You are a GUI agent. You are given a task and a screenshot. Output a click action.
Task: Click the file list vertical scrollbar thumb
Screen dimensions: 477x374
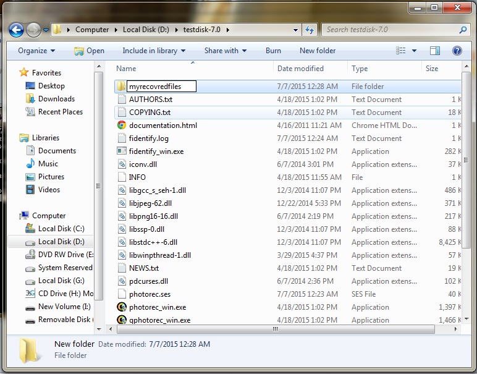click(x=466, y=159)
